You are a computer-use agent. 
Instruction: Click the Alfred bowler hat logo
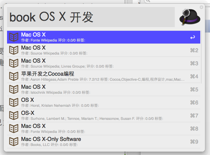[190, 17]
